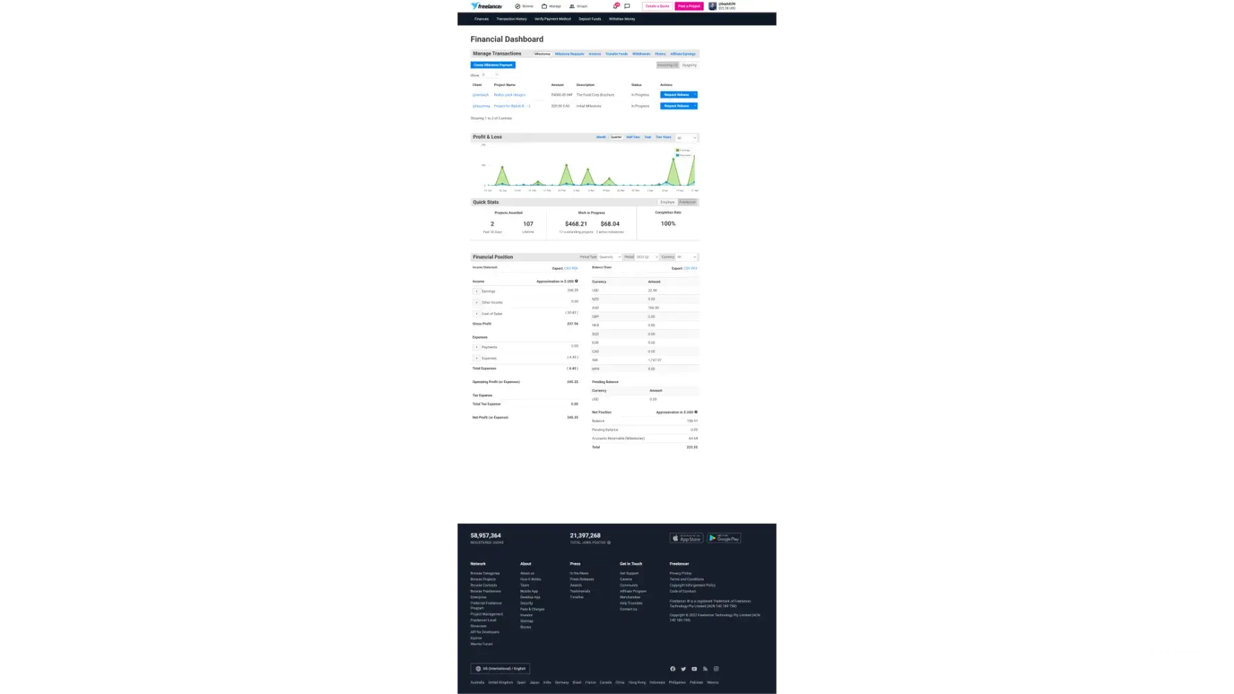1234x694 pixels.
Task: Toggle milestones list to Outgoing
Action: pos(689,65)
